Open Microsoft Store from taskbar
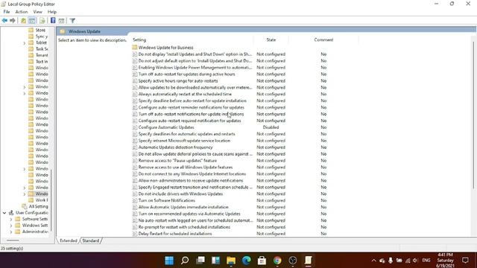 [x=262, y=261]
